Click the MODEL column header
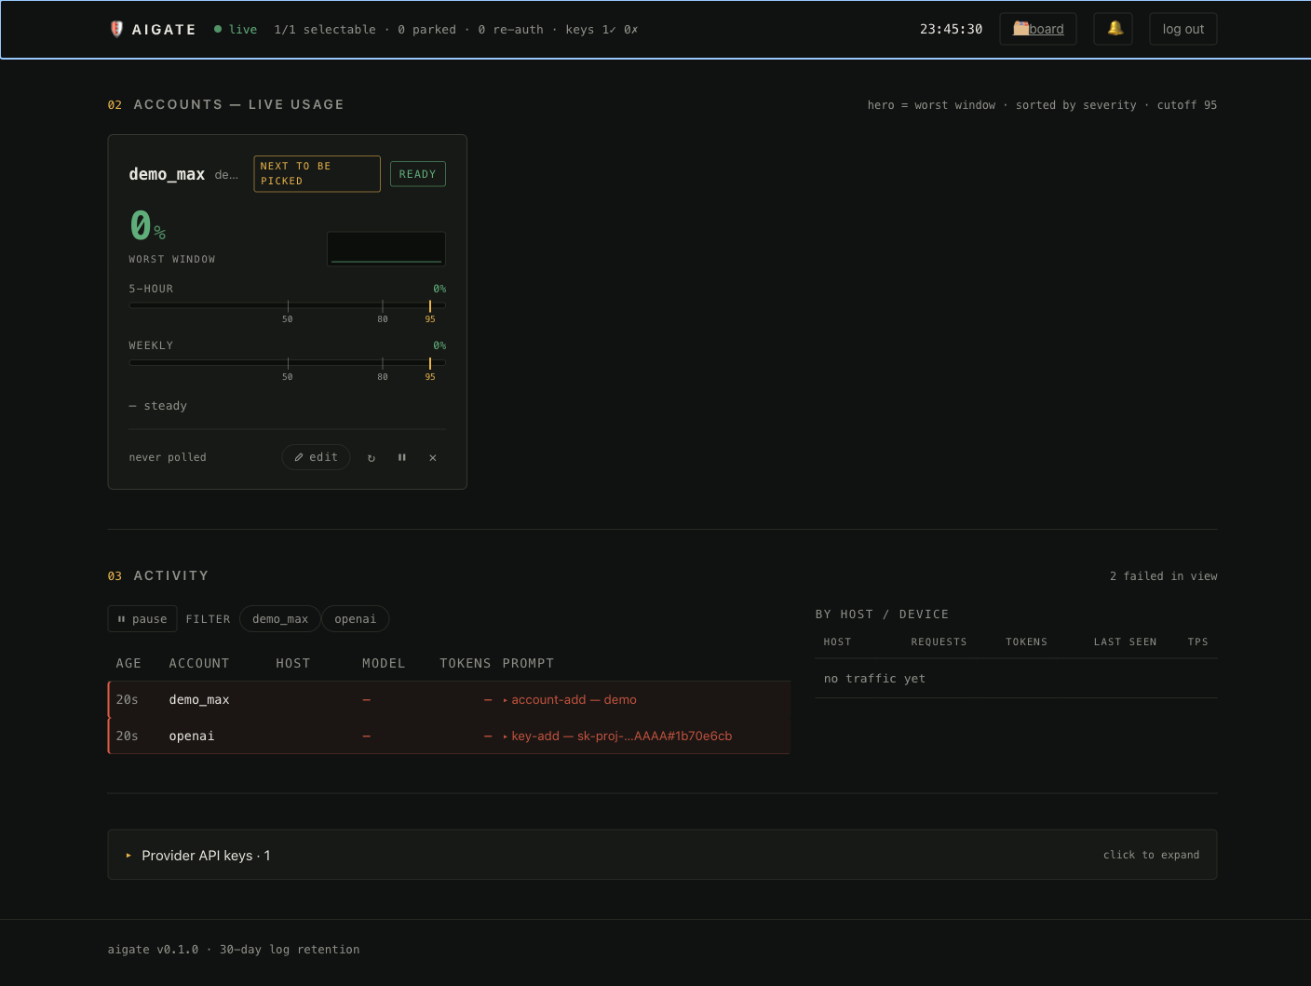This screenshot has height=986, width=1311. [x=384, y=663]
